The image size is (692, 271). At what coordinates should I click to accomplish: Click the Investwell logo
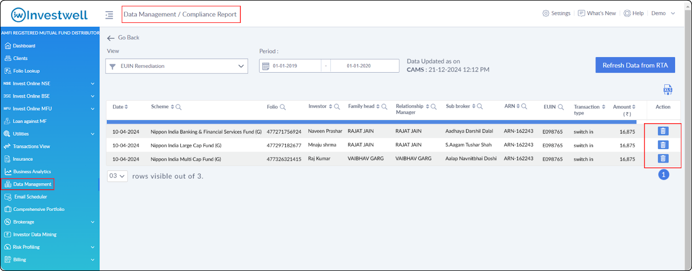tap(49, 15)
